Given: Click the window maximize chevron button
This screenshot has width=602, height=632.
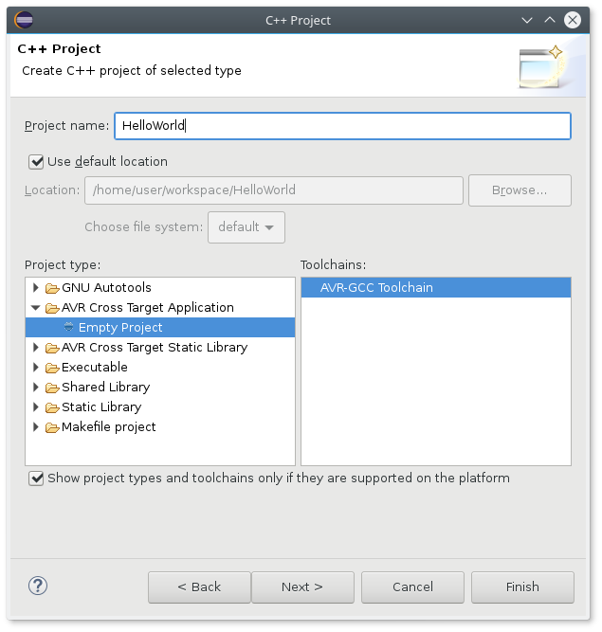Looking at the screenshot, I should [550, 20].
